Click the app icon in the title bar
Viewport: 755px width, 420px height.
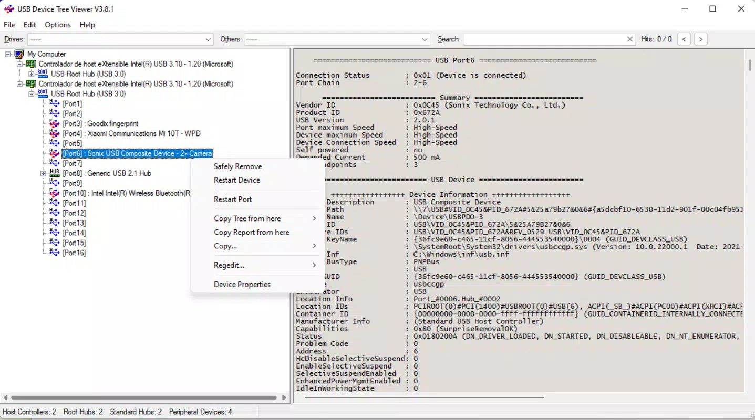tap(9, 9)
